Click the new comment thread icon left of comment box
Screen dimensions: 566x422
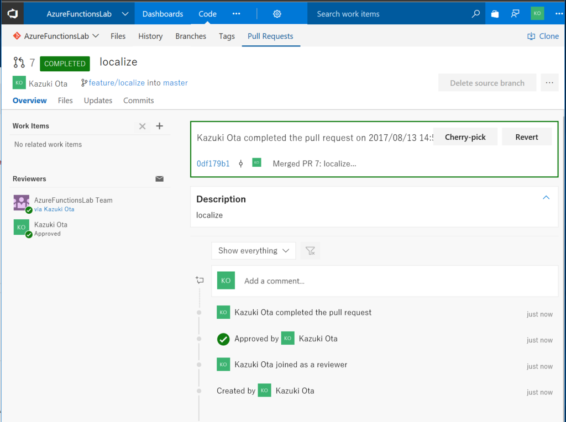[x=200, y=280]
